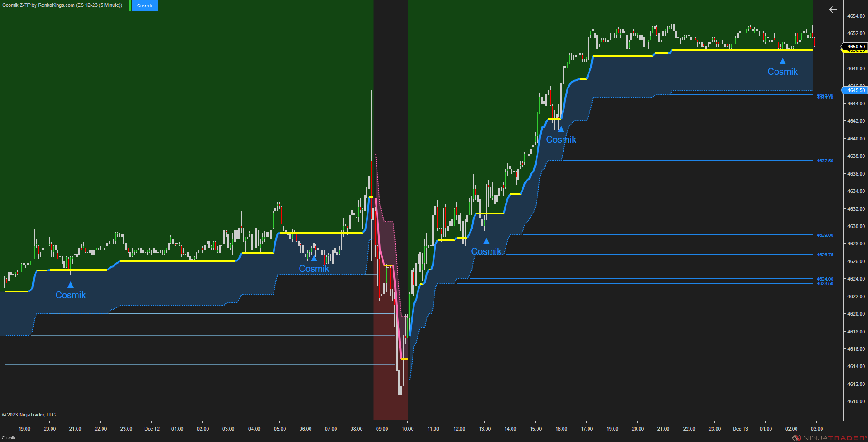Click the black 4650.50 price marker on axis

[x=855, y=47]
